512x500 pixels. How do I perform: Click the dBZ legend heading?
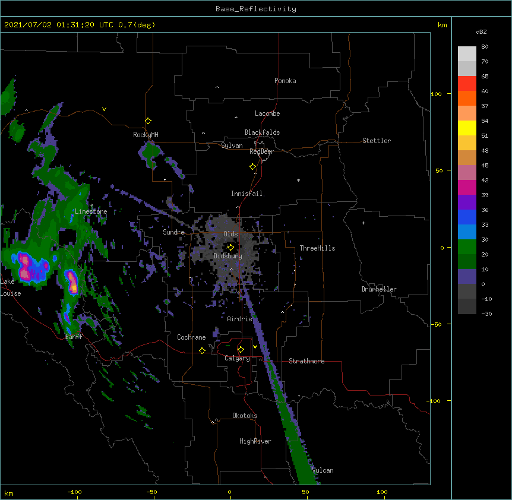481,31
